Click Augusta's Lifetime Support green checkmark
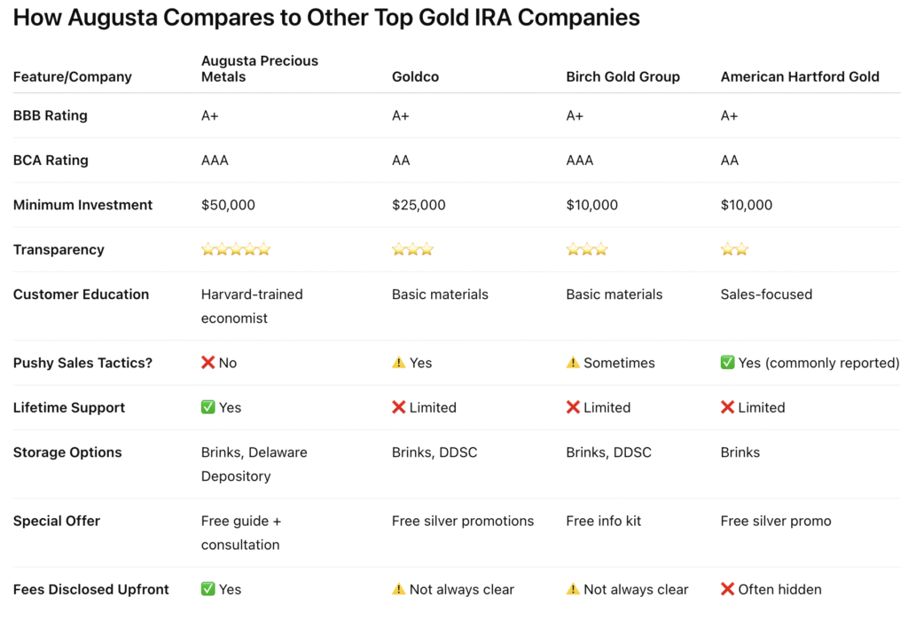Image resolution: width=908 pixels, height=628 pixels. pos(208,408)
